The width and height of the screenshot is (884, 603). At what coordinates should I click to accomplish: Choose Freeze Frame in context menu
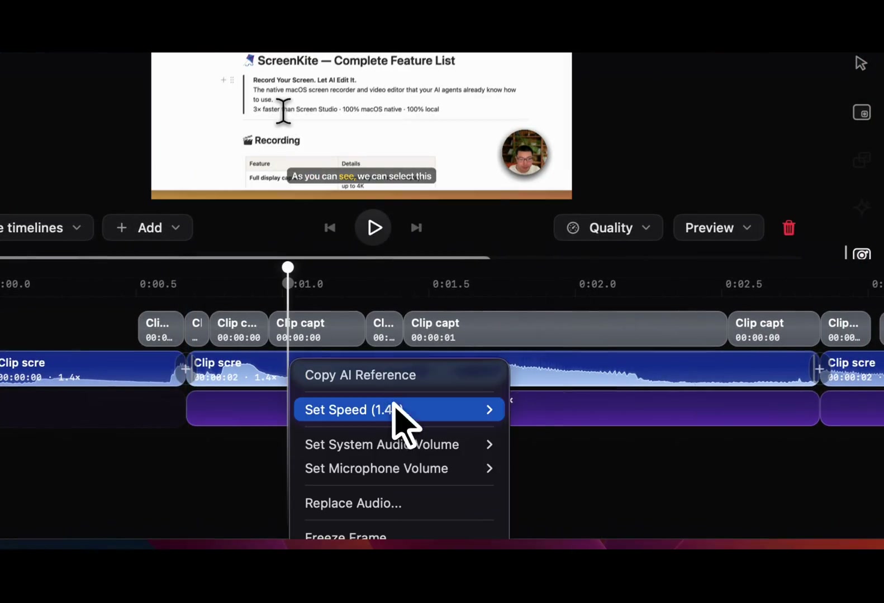(x=399, y=534)
